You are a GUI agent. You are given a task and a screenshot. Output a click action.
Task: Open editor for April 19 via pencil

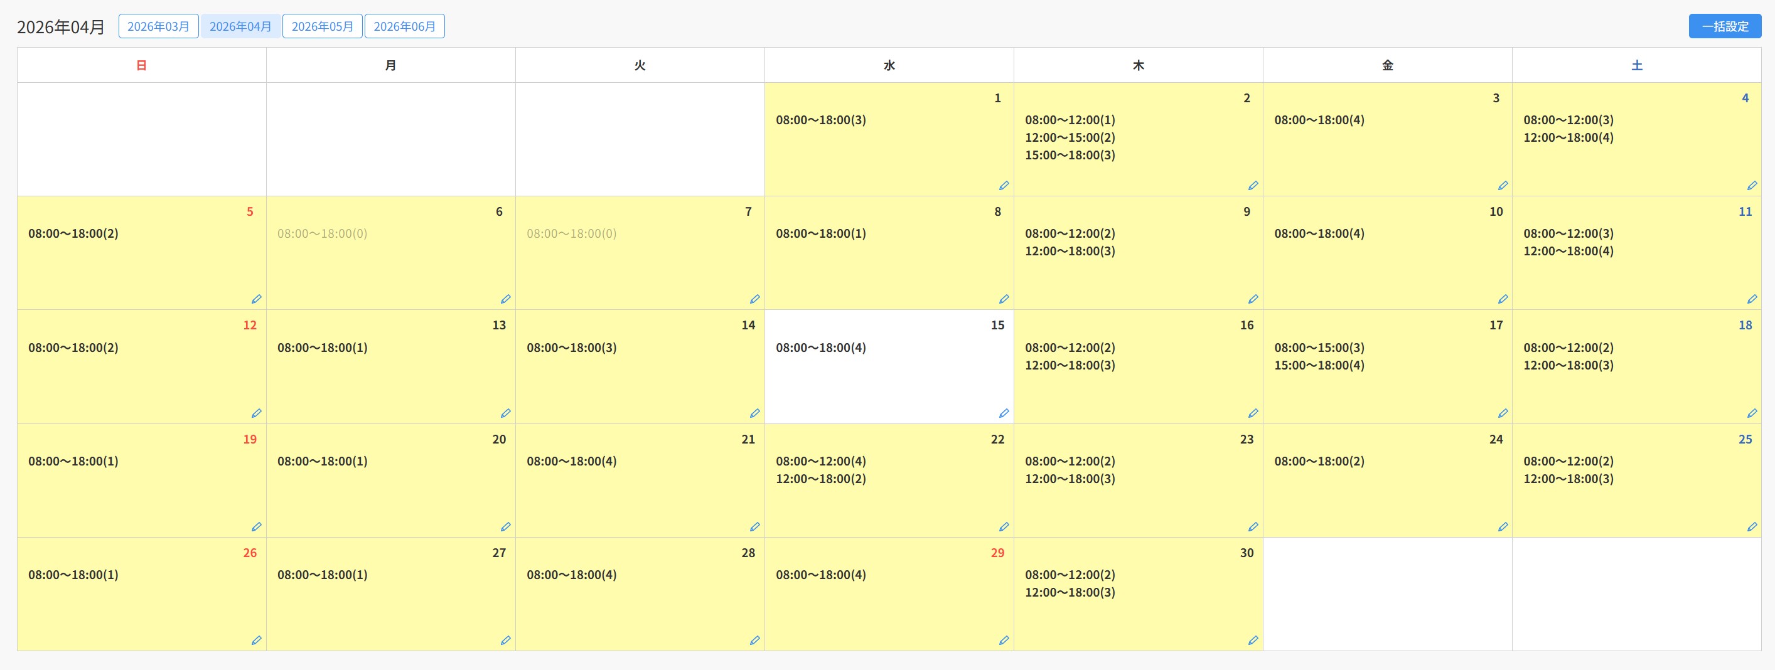click(256, 527)
